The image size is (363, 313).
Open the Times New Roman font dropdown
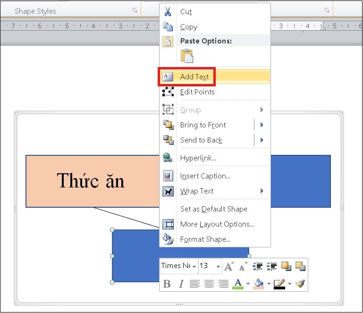pos(194,266)
